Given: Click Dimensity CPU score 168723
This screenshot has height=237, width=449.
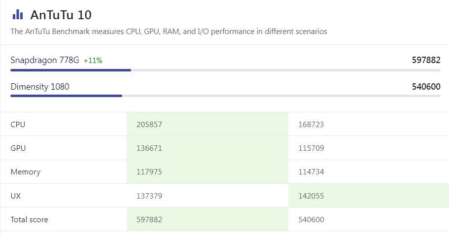Looking at the screenshot, I should coord(311,125).
